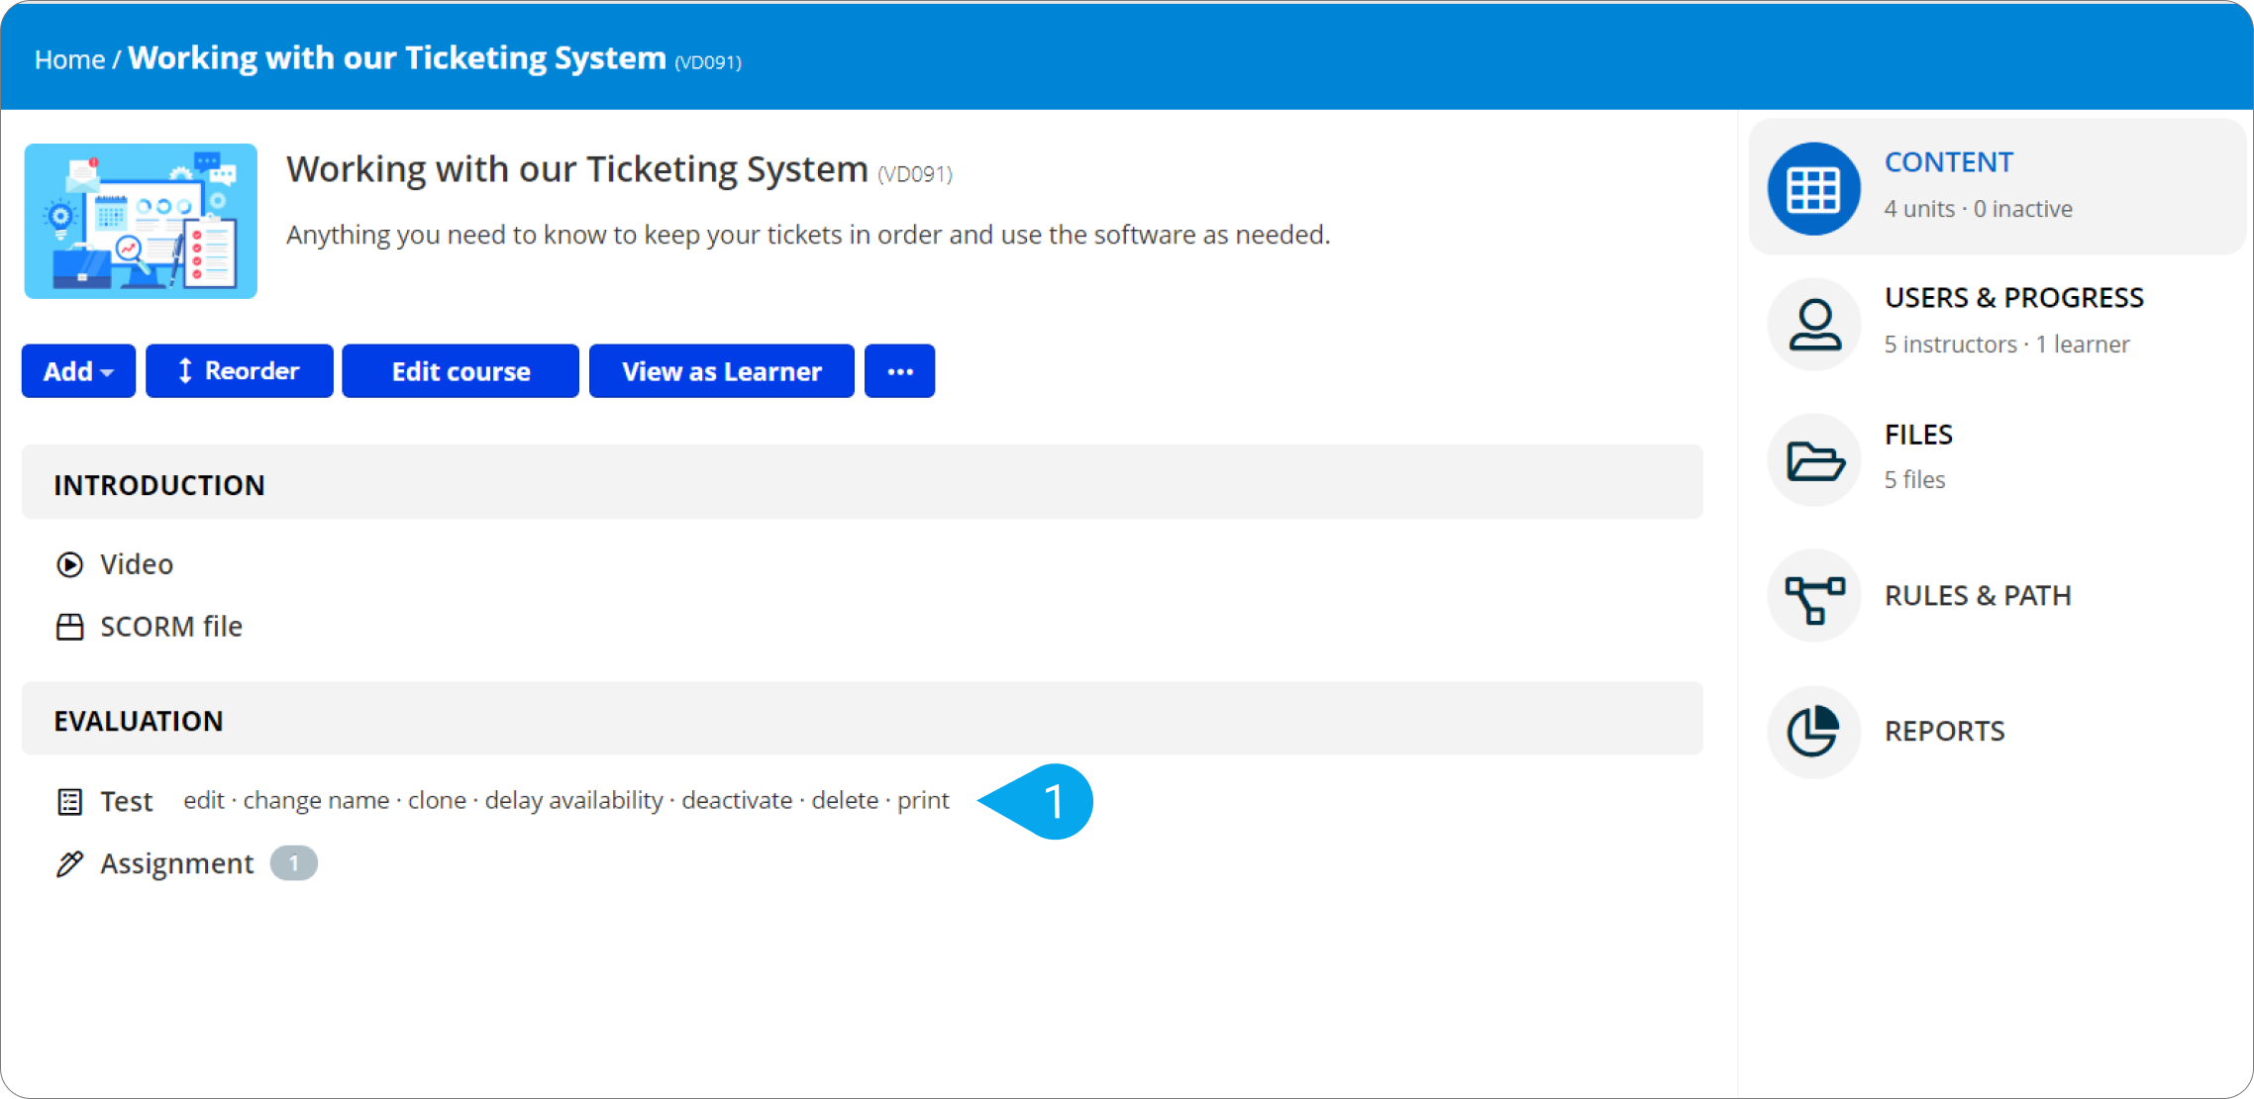The height and width of the screenshot is (1099, 2254).
Task: Click '5 instructors · 1 learner' text
Action: click(x=2006, y=344)
